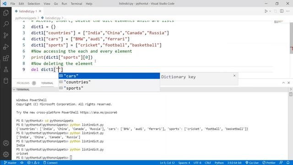Open the View menu

47,4
